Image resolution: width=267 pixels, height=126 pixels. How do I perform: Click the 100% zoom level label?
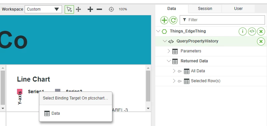[123, 9]
